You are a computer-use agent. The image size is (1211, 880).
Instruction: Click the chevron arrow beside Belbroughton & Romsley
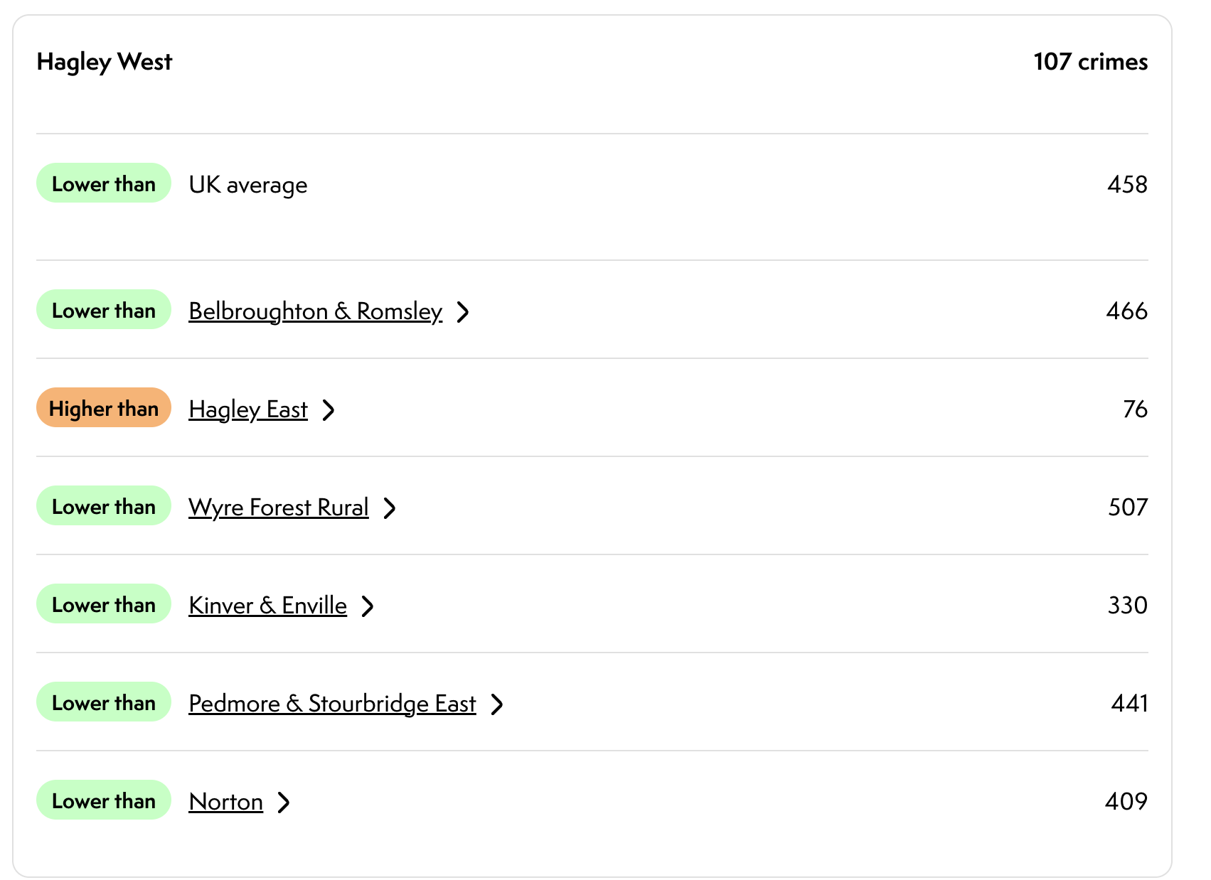point(463,312)
